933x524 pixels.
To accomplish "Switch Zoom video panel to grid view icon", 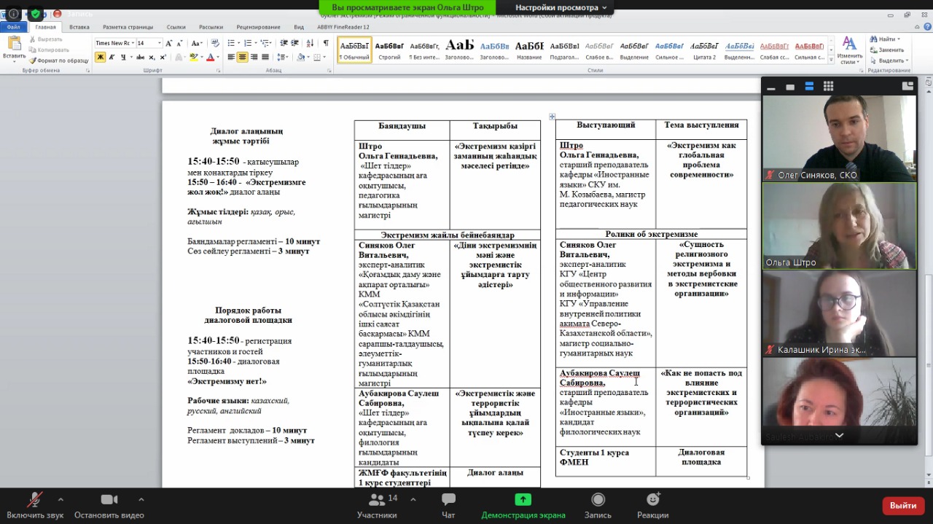I will point(828,86).
